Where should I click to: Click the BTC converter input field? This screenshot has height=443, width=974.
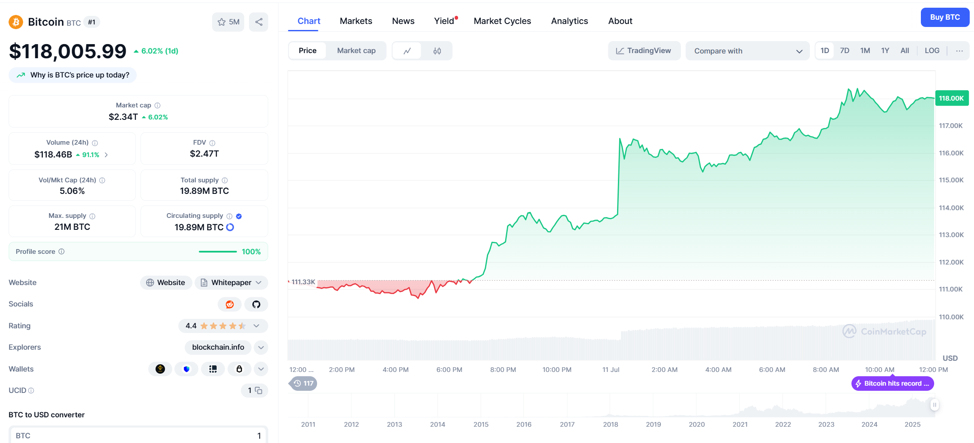pos(138,435)
